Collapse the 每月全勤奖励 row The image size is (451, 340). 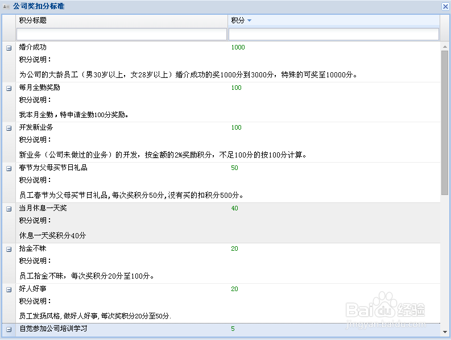pos(9,88)
